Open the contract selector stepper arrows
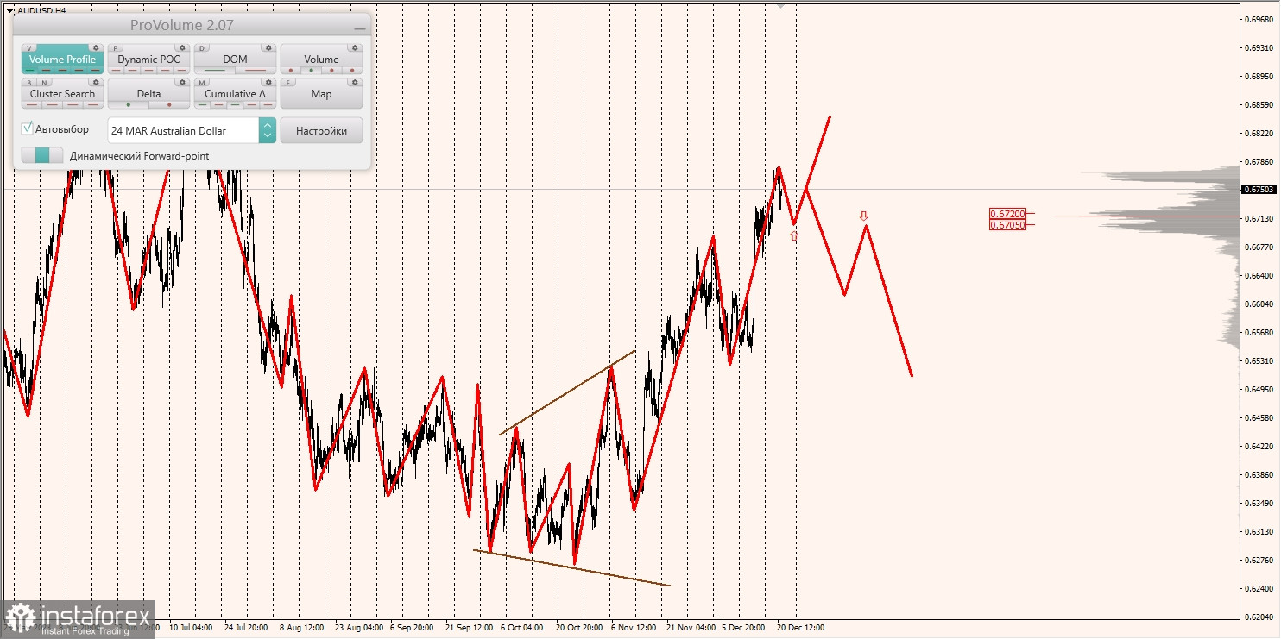This screenshot has height=639, width=1281. coord(268,130)
